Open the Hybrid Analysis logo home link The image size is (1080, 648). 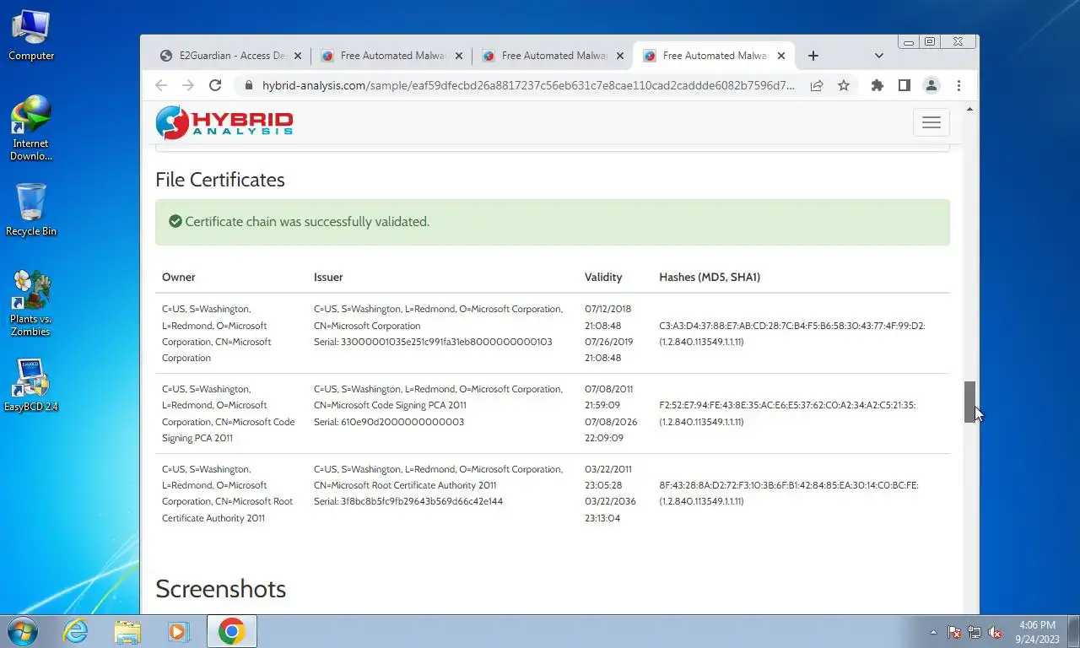224,122
